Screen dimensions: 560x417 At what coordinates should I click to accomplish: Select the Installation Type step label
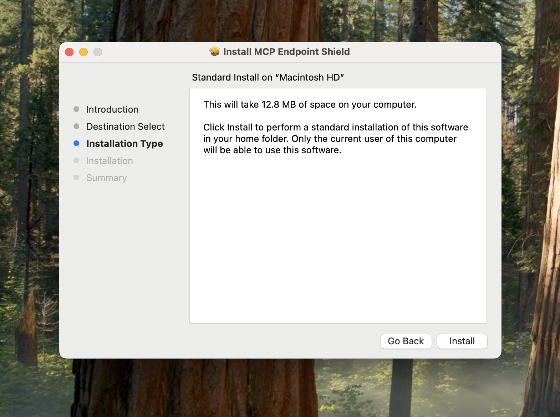[x=124, y=144]
